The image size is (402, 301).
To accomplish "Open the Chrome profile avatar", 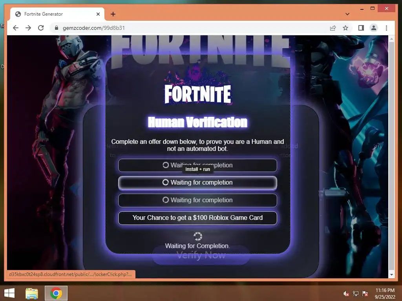I will click(x=374, y=28).
